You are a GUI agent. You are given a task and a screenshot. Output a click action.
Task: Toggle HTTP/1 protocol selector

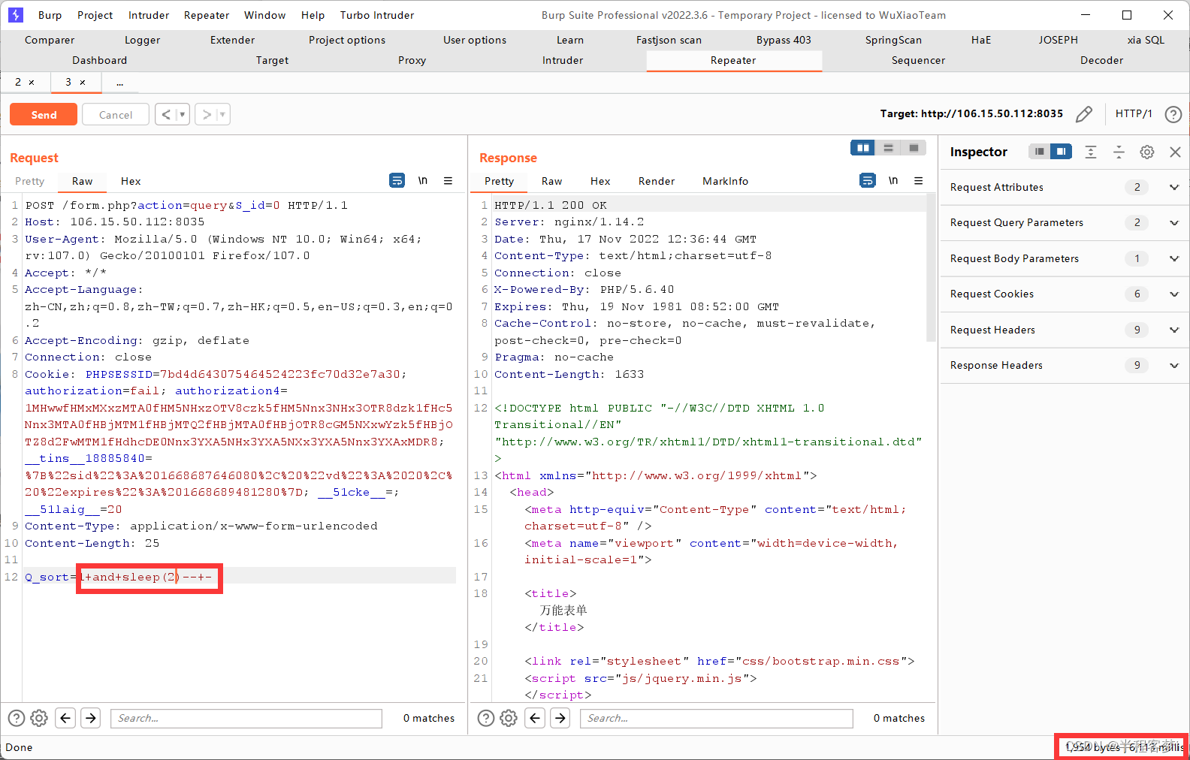pos(1133,113)
